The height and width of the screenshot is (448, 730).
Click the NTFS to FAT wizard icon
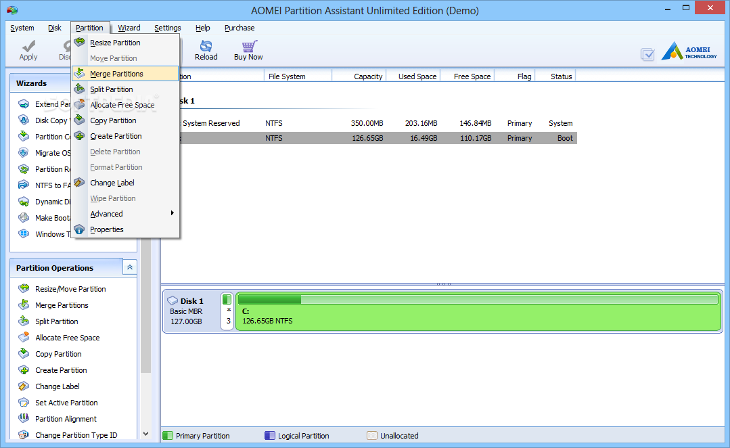(x=24, y=185)
